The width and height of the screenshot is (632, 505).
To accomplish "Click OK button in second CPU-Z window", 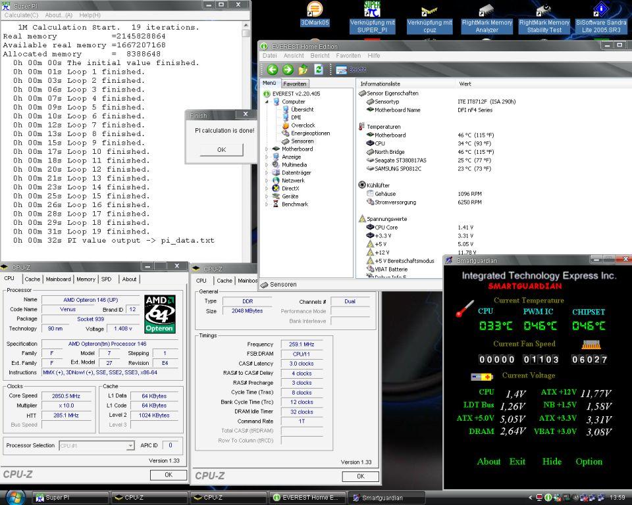I will 360,477.
